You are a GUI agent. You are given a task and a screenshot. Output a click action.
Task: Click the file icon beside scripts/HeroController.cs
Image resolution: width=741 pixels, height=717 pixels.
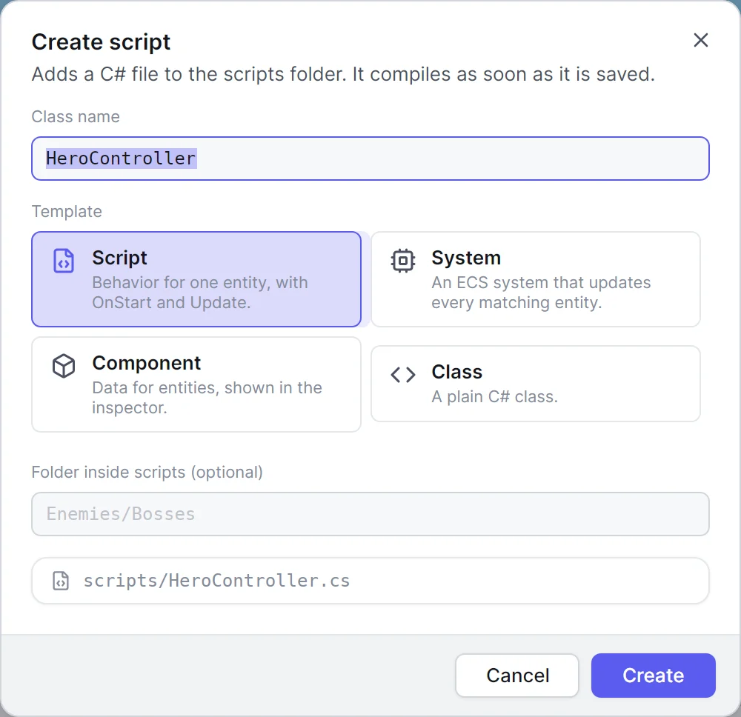(x=61, y=581)
